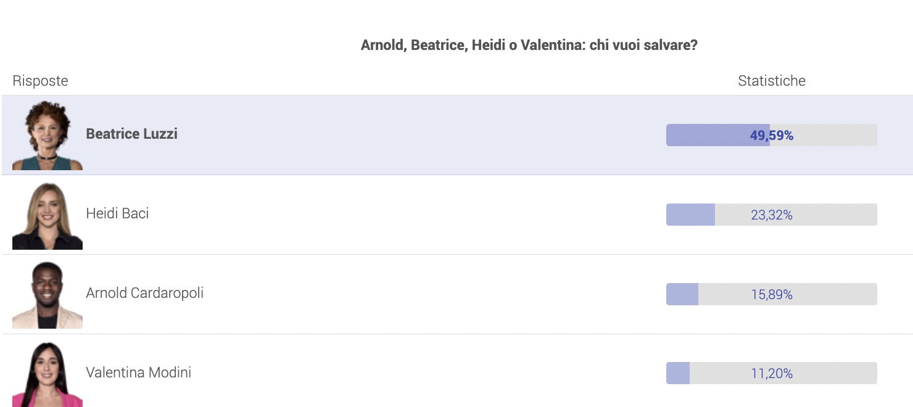Click Arnold Cardaropoli's portrait photo
Image resolution: width=913 pixels, height=407 pixels.
[x=48, y=294]
